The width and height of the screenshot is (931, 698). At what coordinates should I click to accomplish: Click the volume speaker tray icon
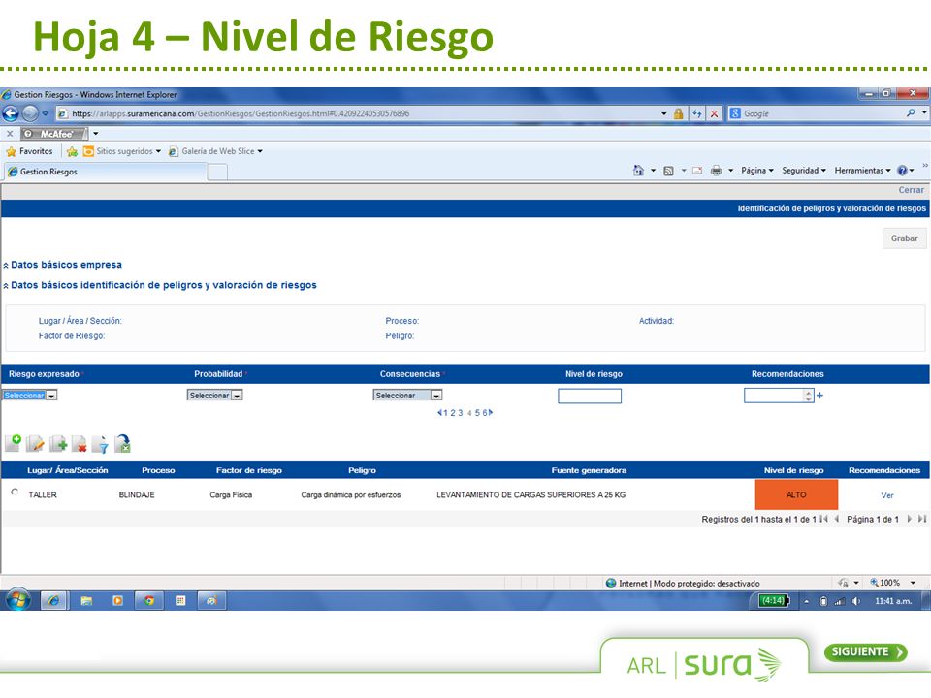(855, 601)
